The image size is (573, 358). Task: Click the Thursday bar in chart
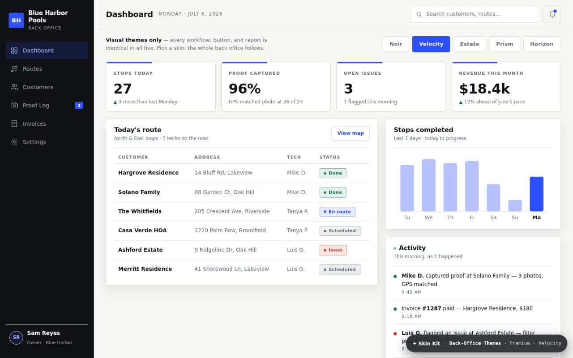click(450, 187)
